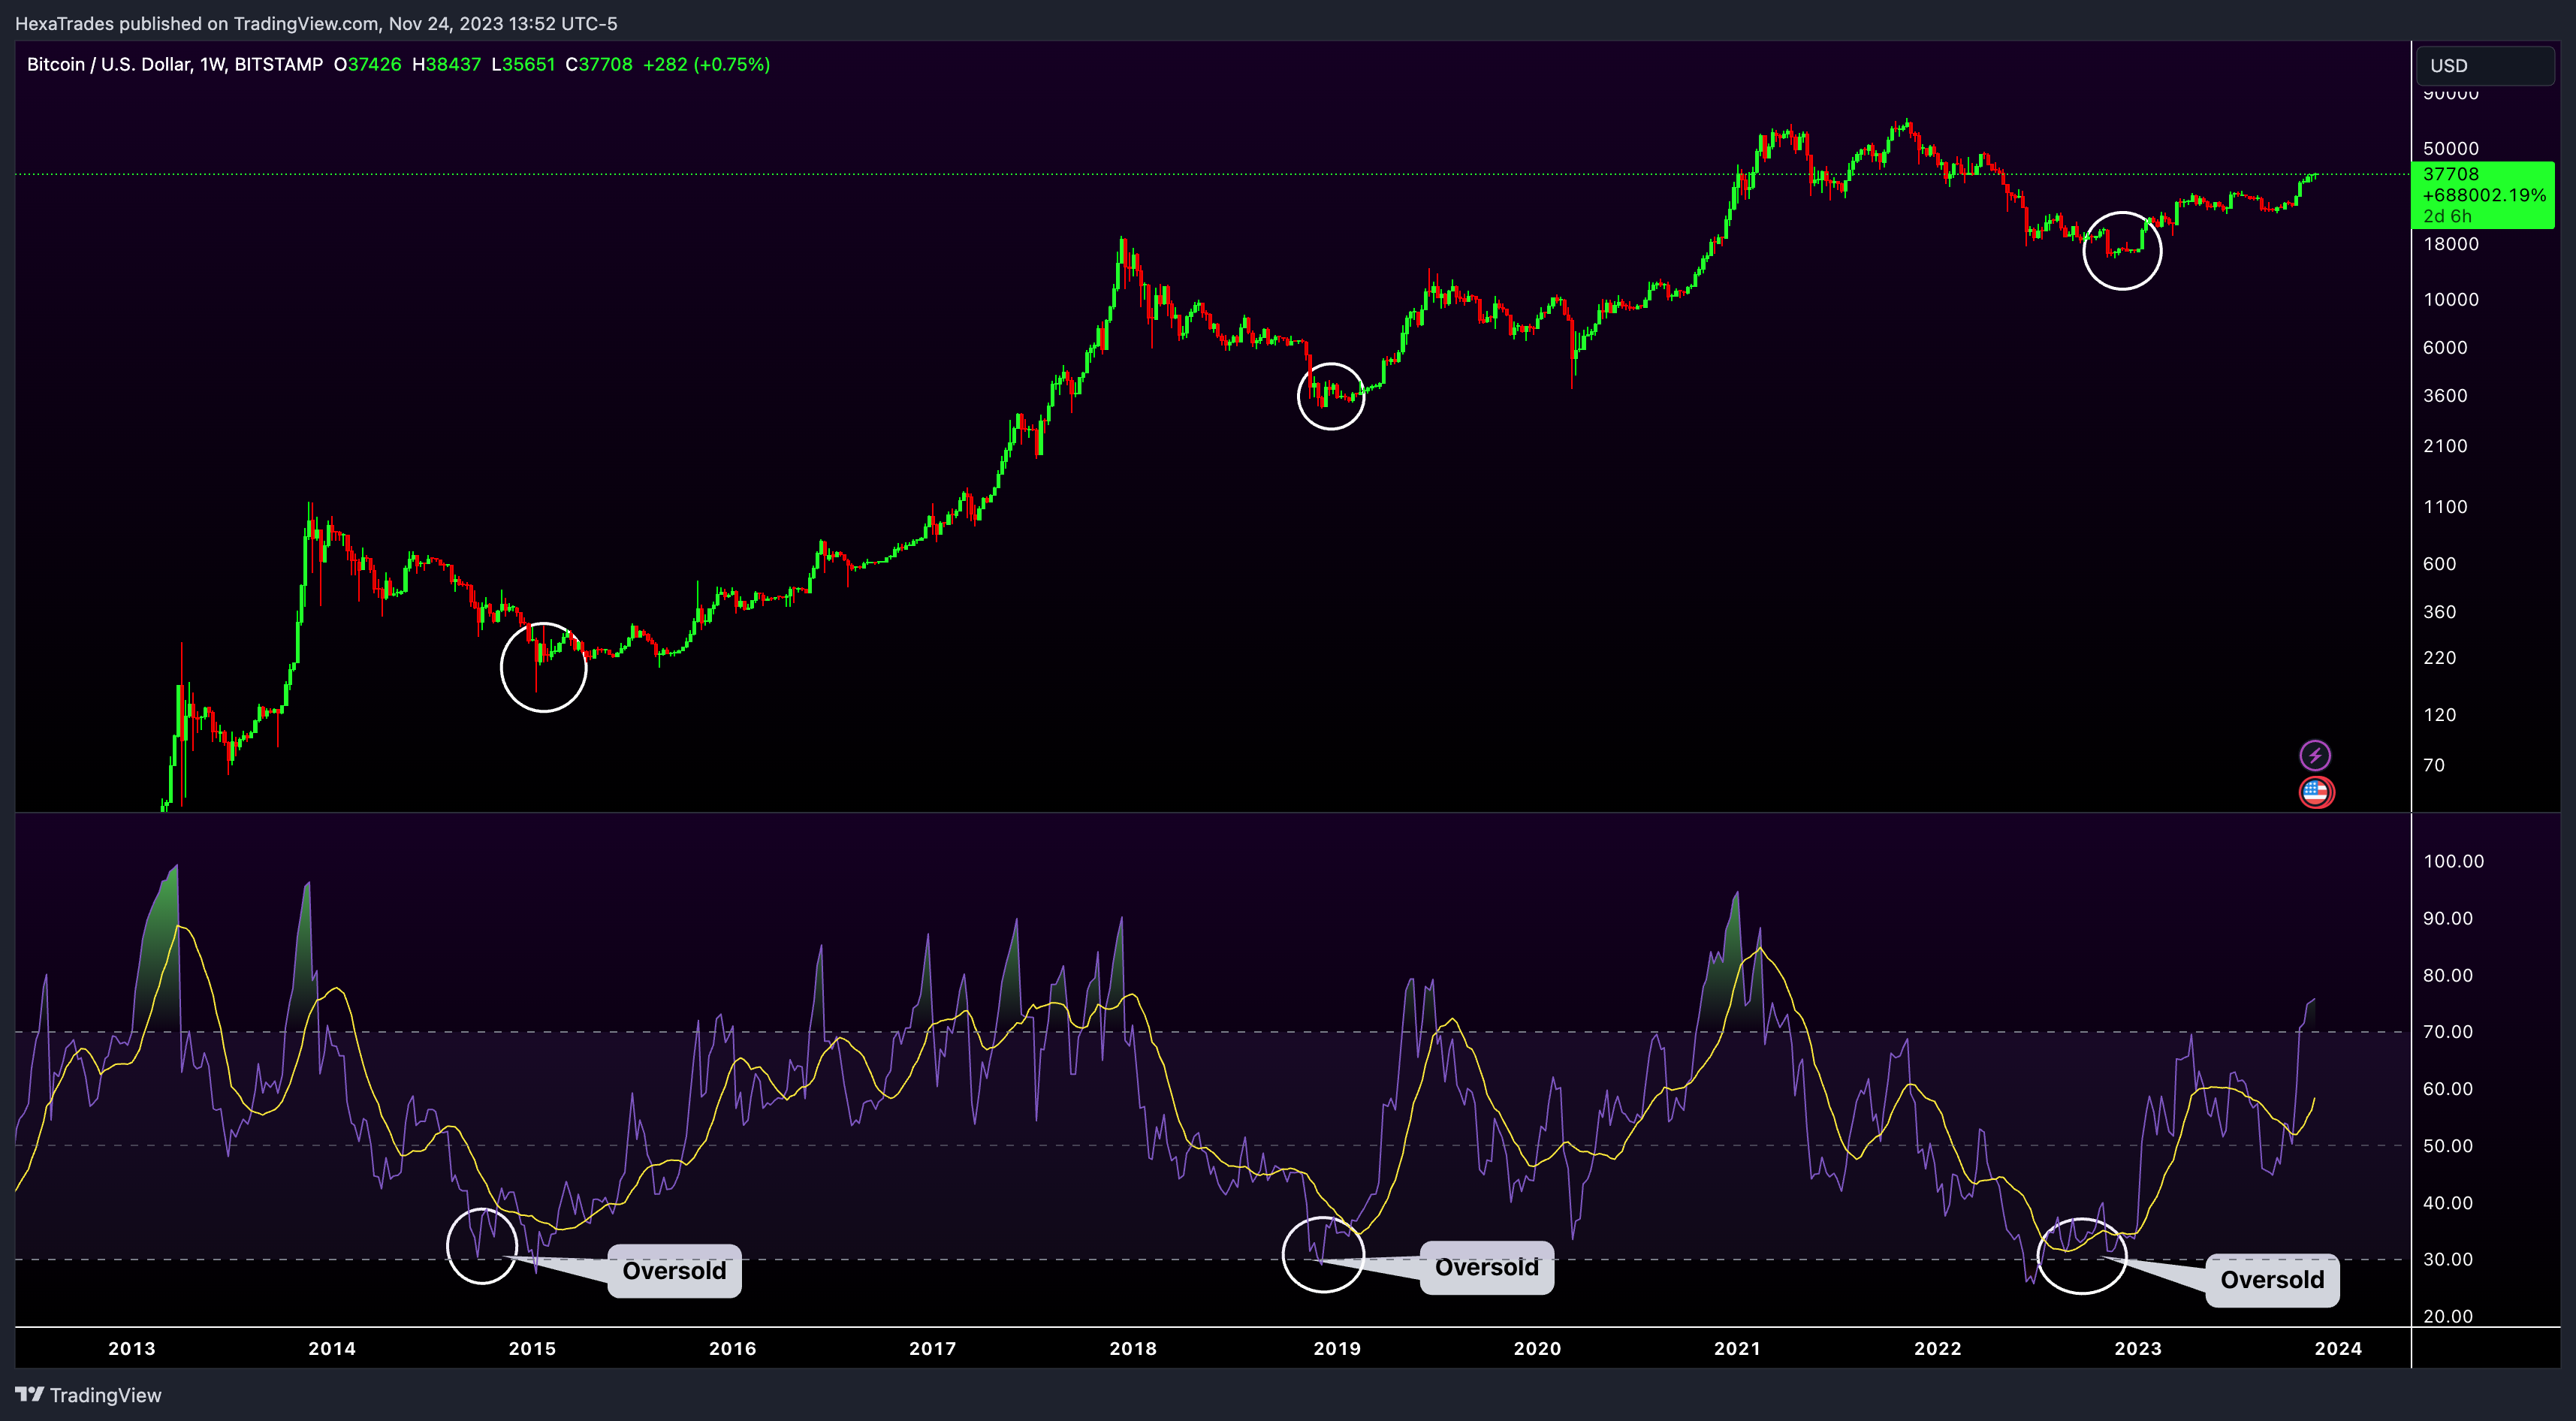Viewport: 2576px width, 1421px height.
Task: Open the USD currency selector
Action: (x=2484, y=65)
